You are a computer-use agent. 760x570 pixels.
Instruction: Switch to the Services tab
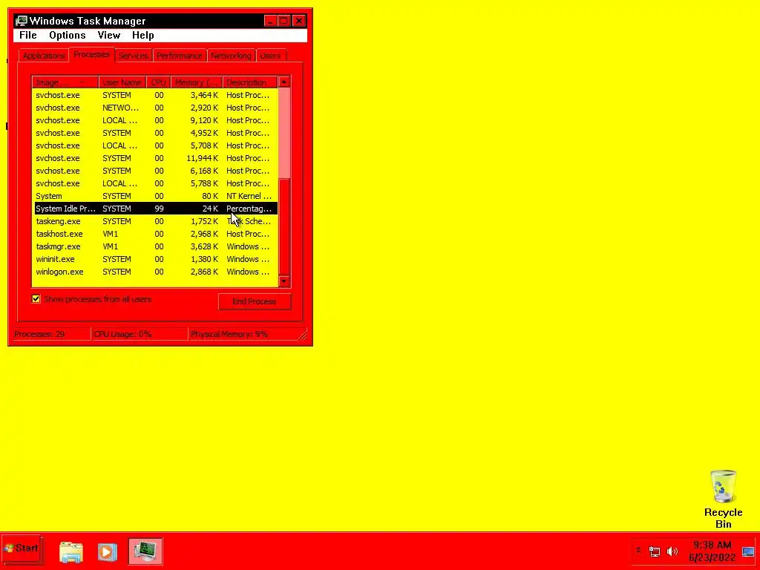click(134, 56)
